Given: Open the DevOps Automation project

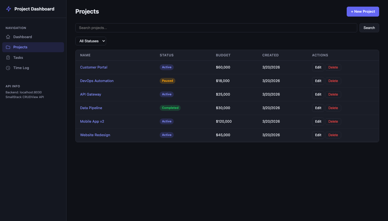Looking at the screenshot, I should coord(97,81).
